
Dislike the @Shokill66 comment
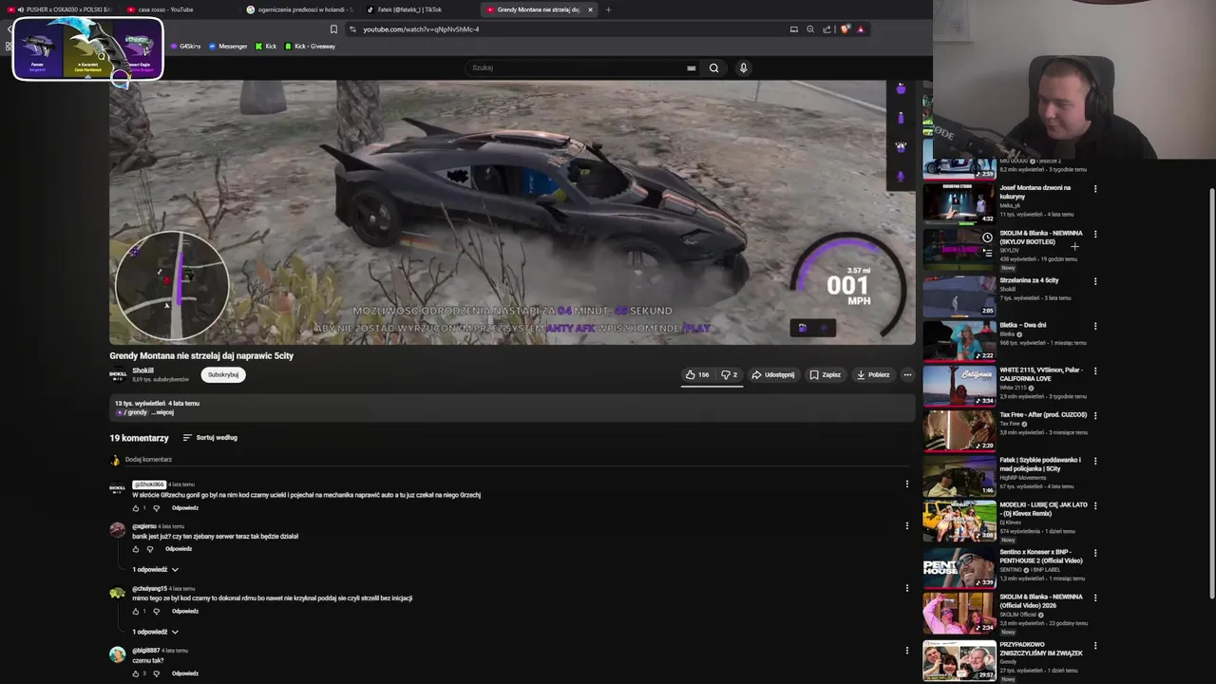157,508
